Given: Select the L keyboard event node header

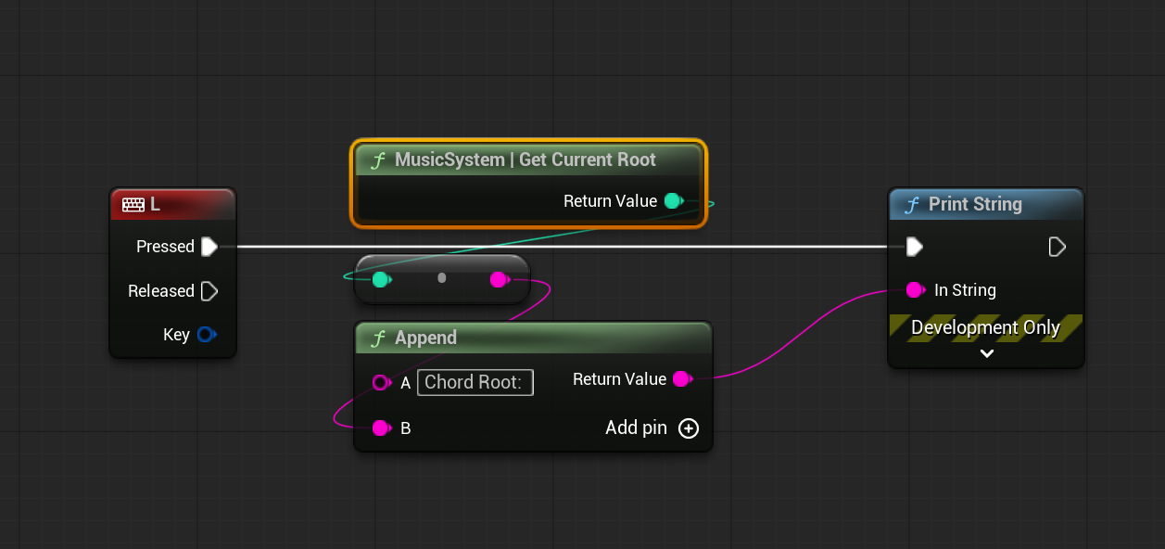Looking at the screenshot, I should [x=185, y=204].
